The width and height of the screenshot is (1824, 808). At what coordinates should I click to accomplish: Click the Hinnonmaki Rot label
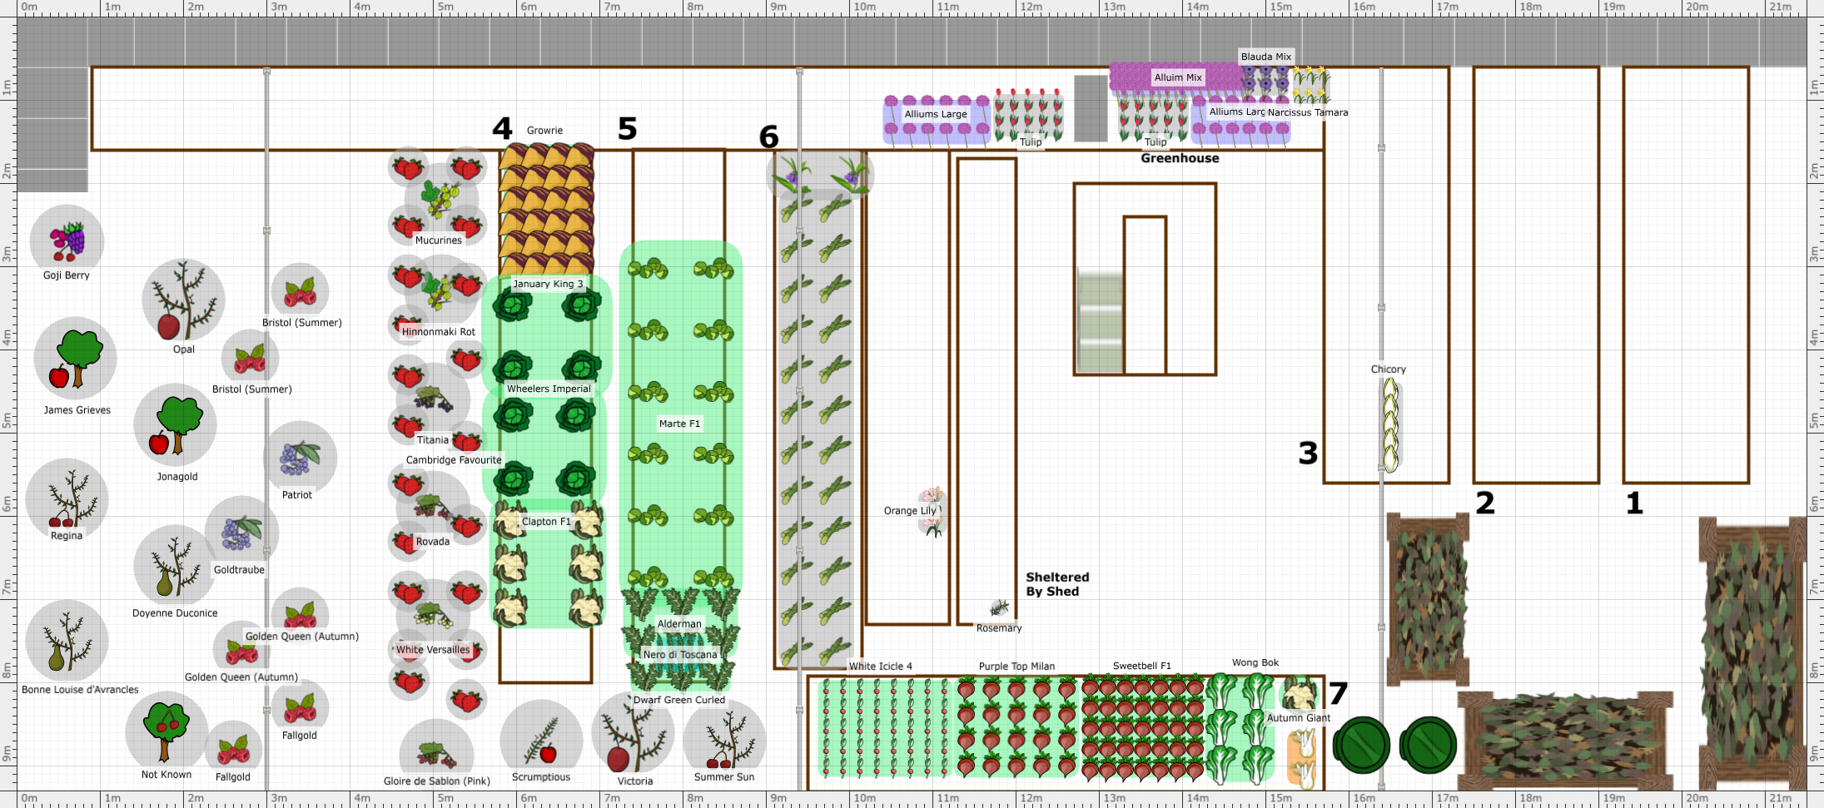click(x=439, y=332)
